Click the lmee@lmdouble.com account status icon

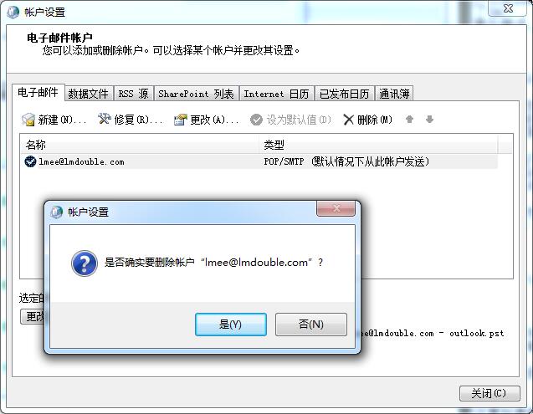point(30,161)
